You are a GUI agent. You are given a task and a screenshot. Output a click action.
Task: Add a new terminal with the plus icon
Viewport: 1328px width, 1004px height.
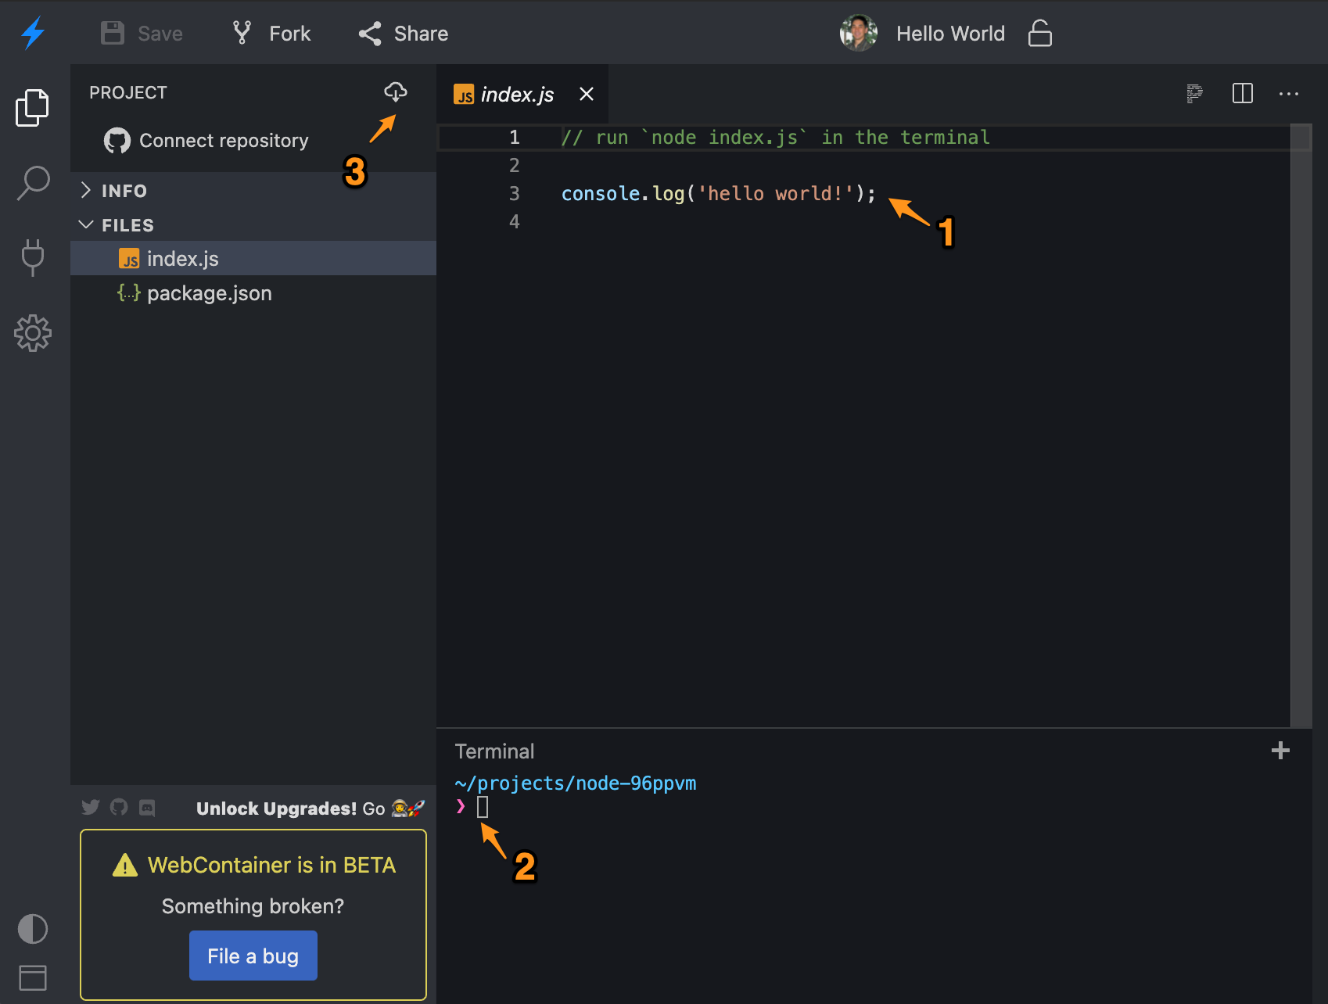click(1280, 751)
